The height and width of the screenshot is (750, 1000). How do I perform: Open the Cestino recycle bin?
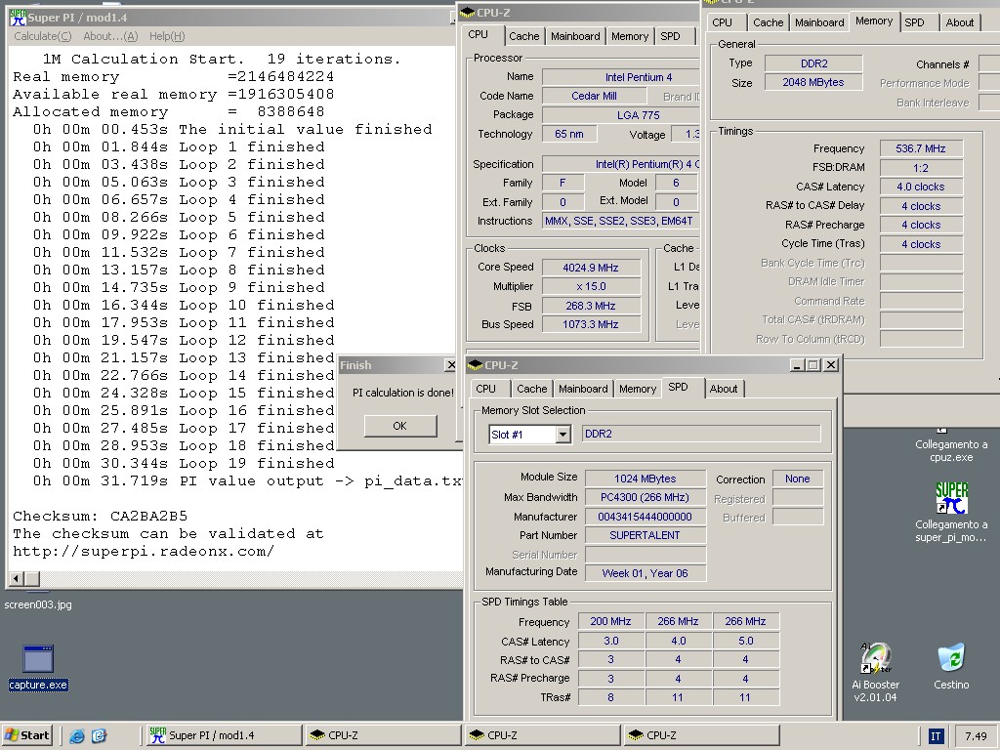pyautogui.click(x=950, y=659)
